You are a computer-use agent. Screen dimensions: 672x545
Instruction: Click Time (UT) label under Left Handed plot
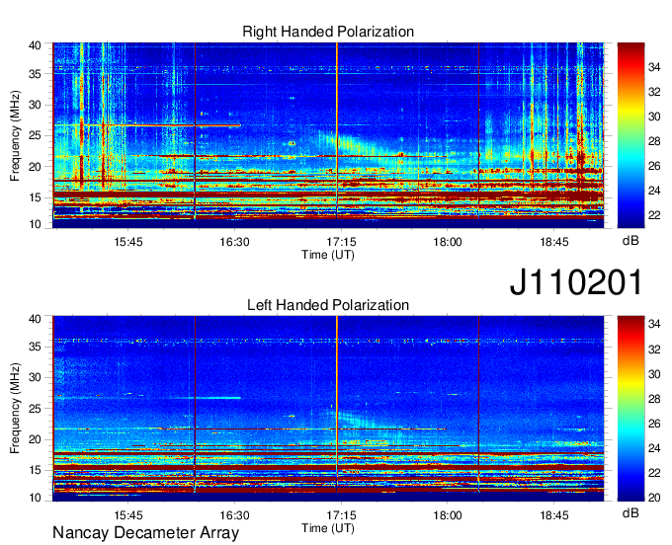328,528
